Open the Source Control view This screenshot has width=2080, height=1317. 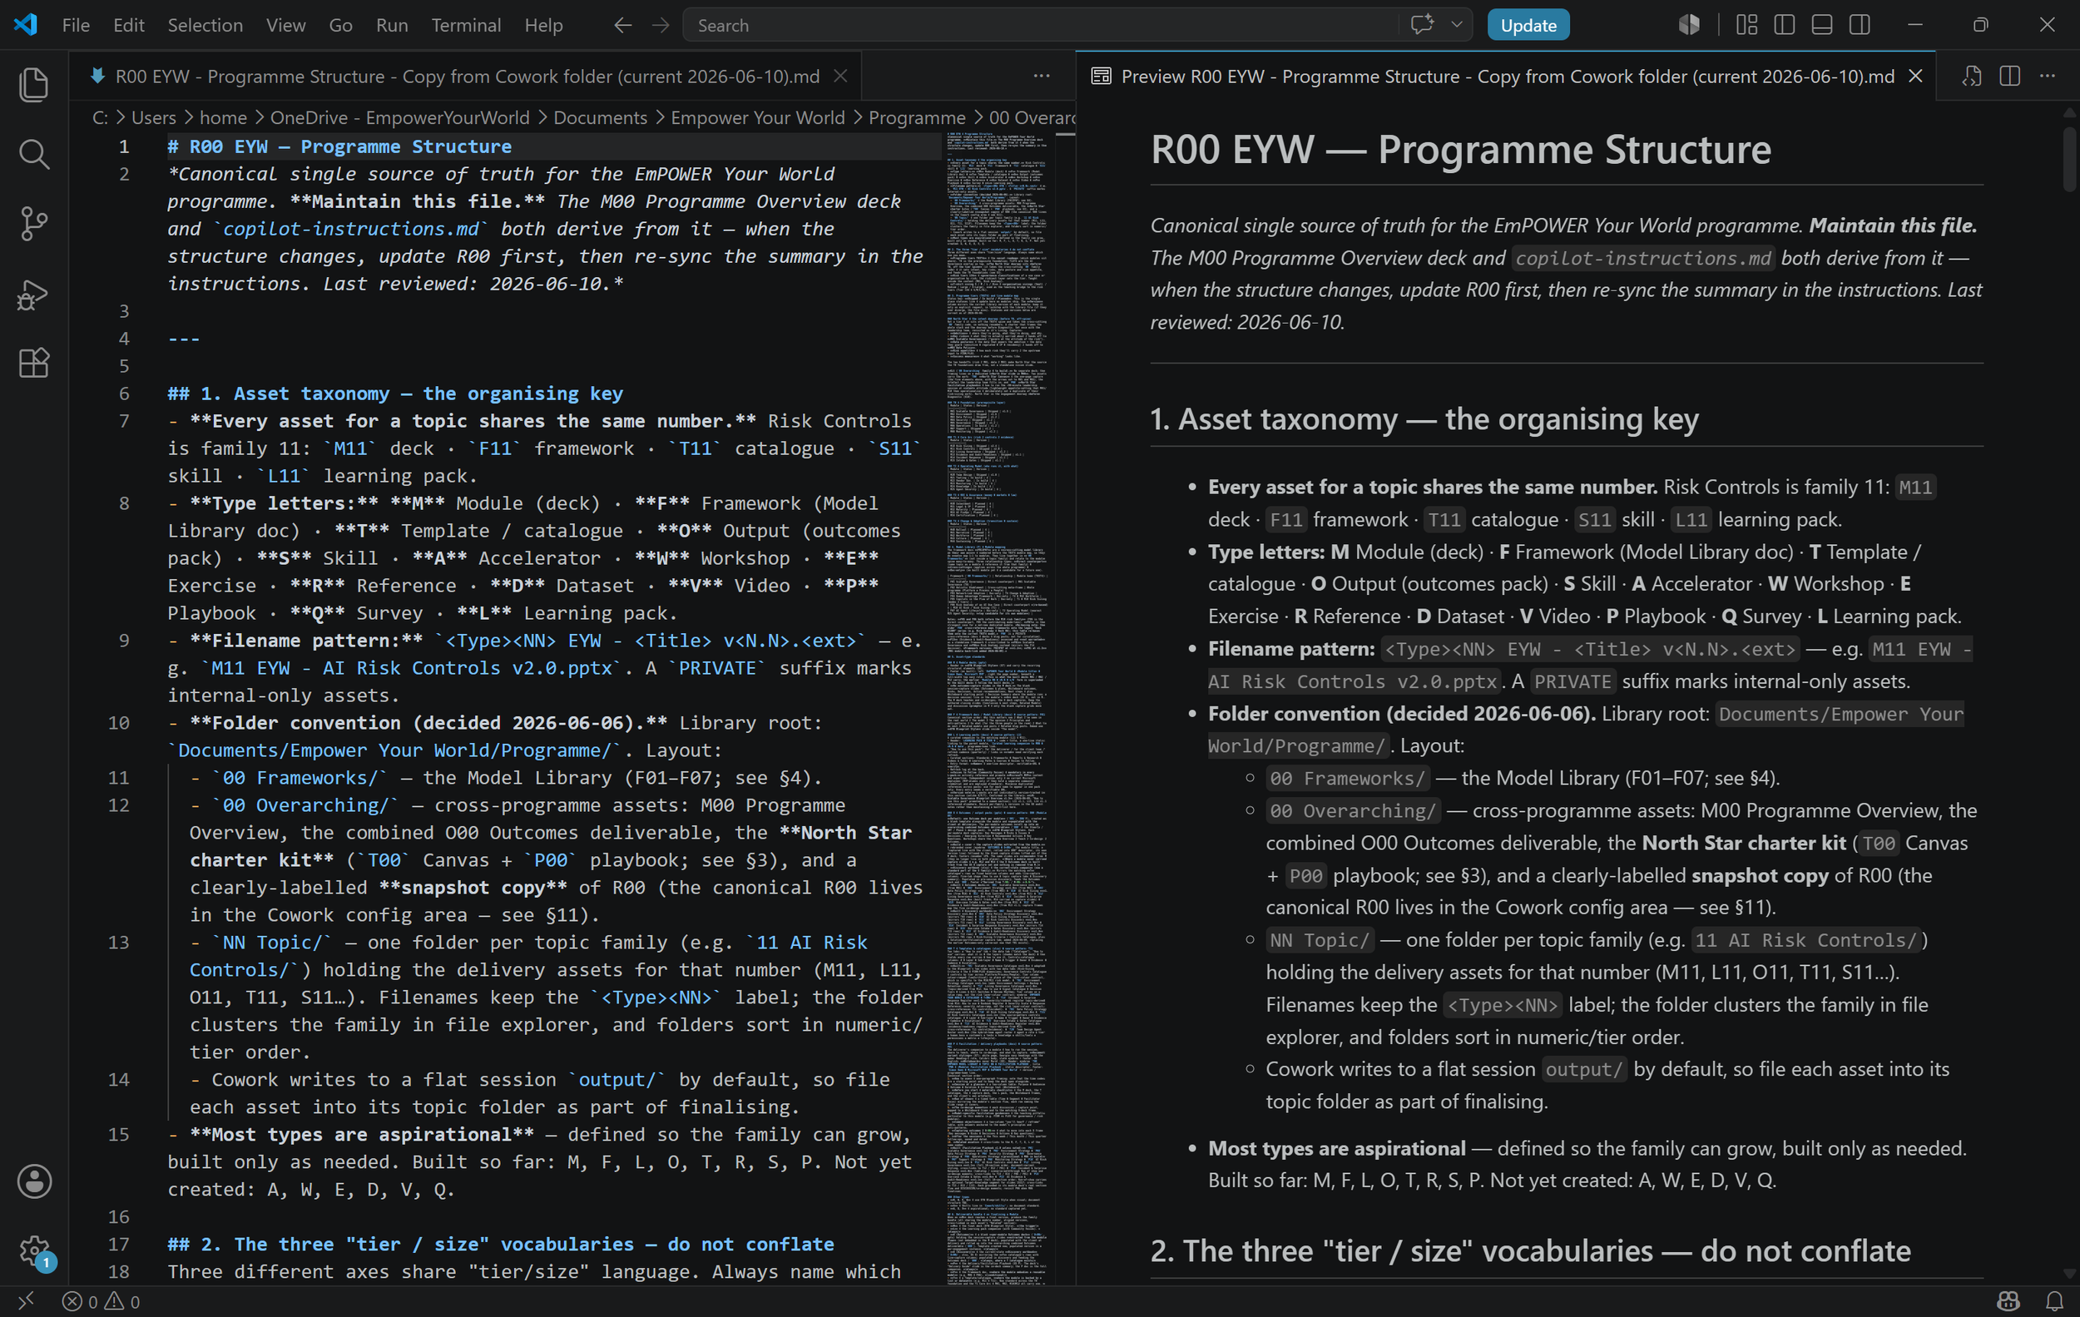33,224
